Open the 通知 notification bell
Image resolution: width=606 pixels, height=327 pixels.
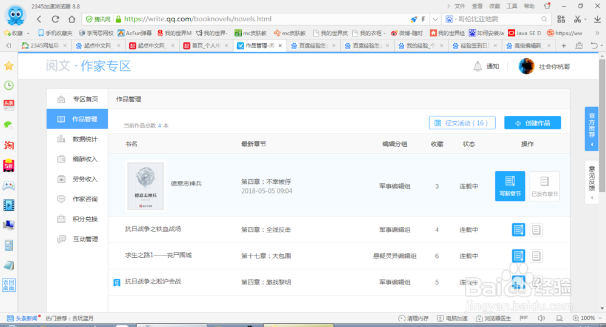[486, 66]
